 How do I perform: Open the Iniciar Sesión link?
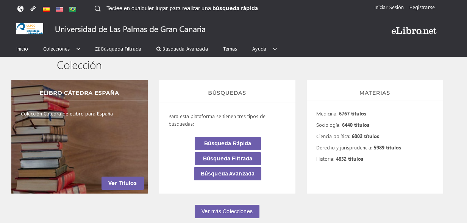click(389, 7)
